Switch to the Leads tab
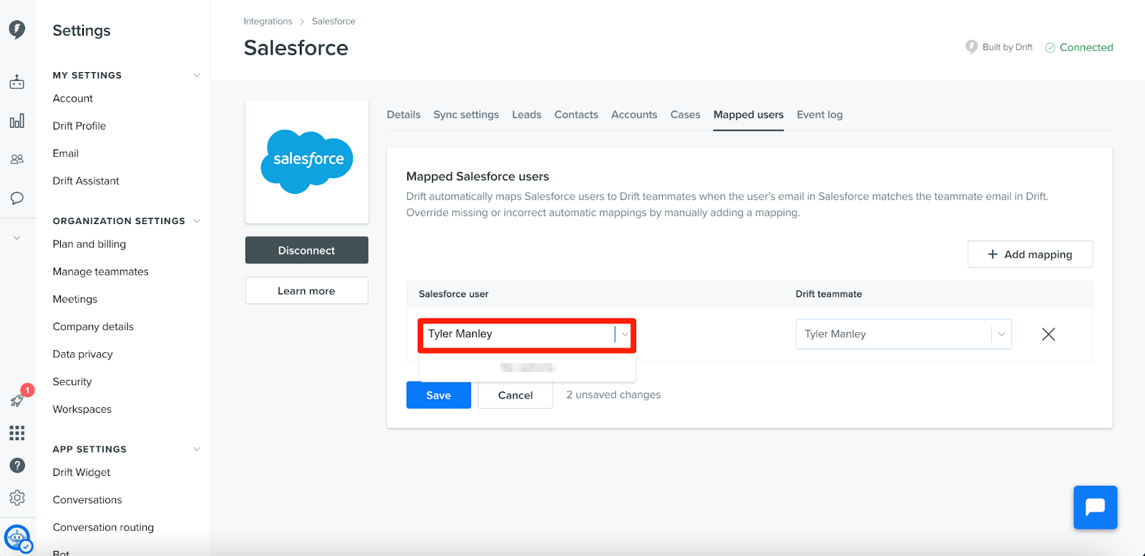The width and height of the screenshot is (1145, 556). pos(527,114)
